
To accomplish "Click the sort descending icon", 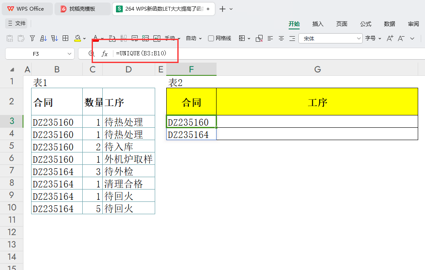I will tap(55, 38).
